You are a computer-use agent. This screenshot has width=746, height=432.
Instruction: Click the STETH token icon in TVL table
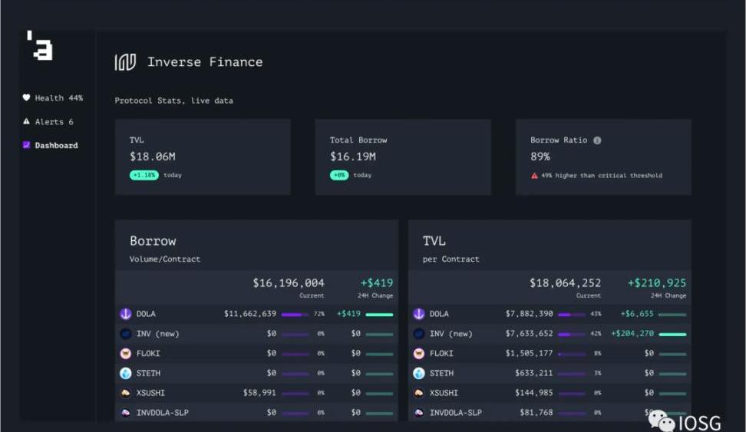tap(419, 374)
